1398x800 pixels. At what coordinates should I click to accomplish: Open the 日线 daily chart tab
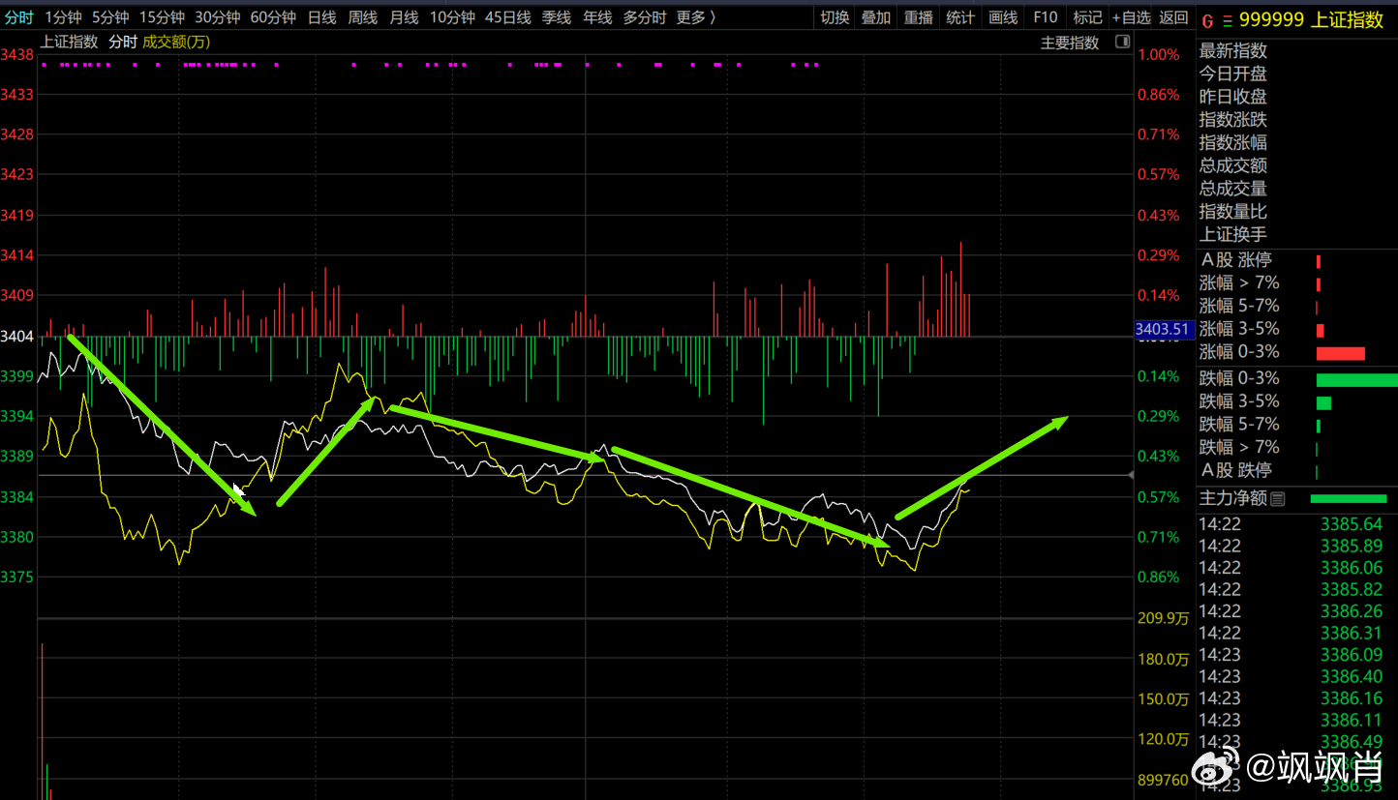coord(321,17)
